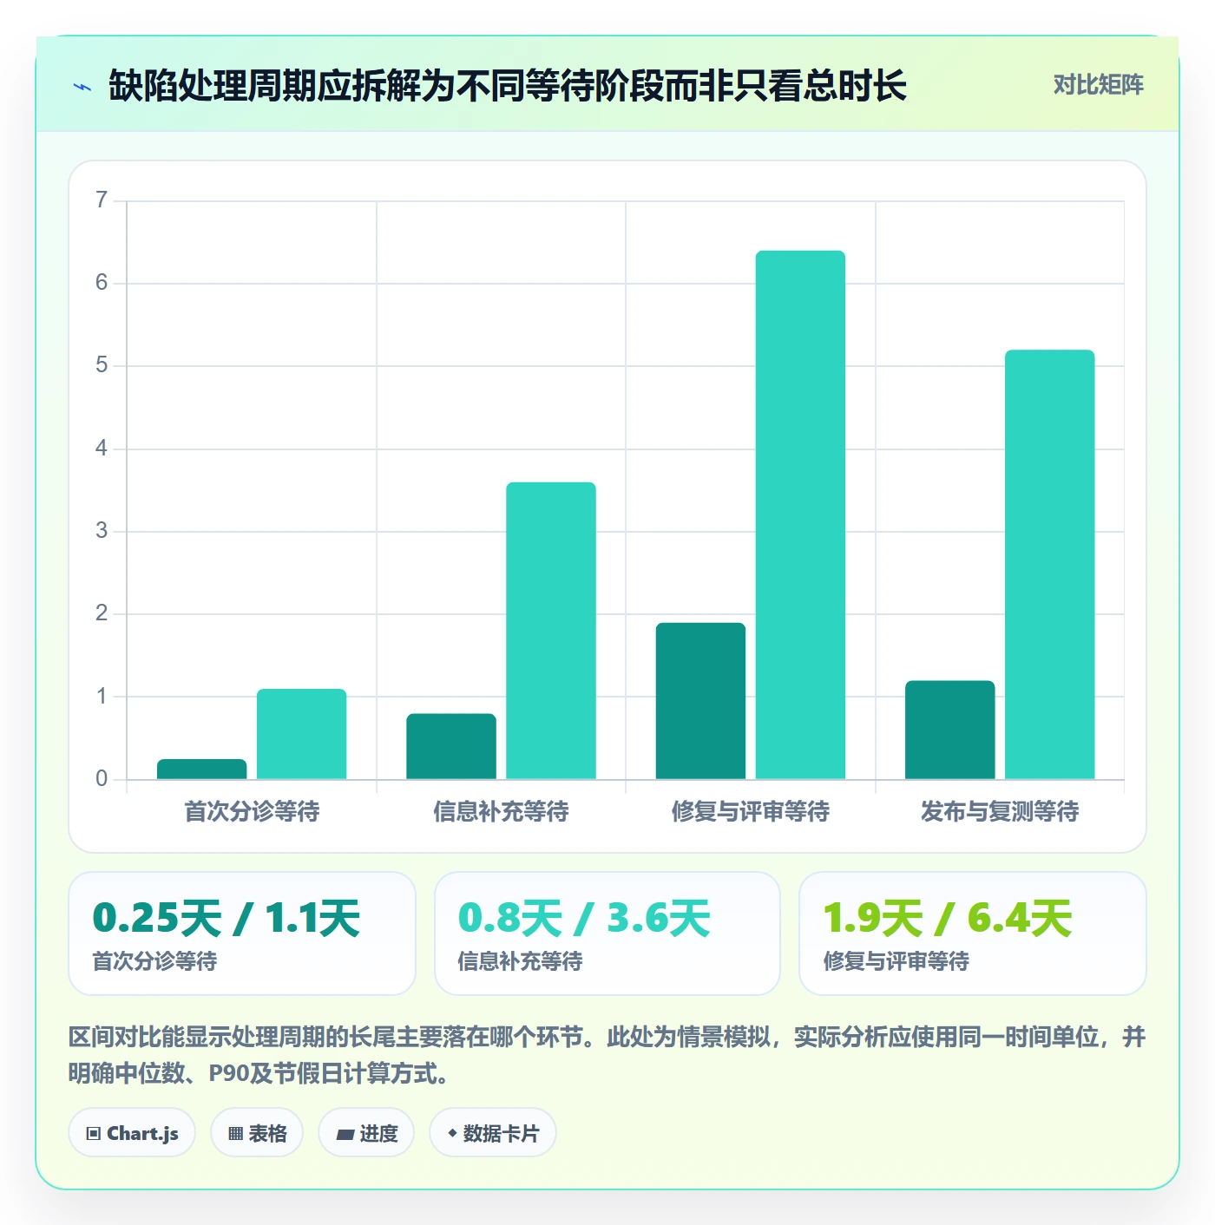Click the lightning icon beside the title
The height and width of the screenshot is (1225, 1215).
pyautogui.click(x=82, y=87)
